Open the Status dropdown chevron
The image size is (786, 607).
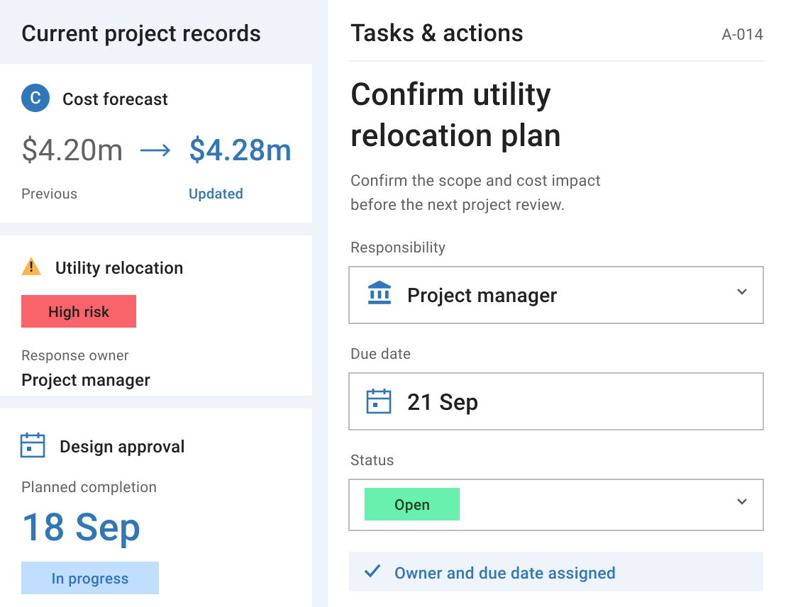[742, 502]
